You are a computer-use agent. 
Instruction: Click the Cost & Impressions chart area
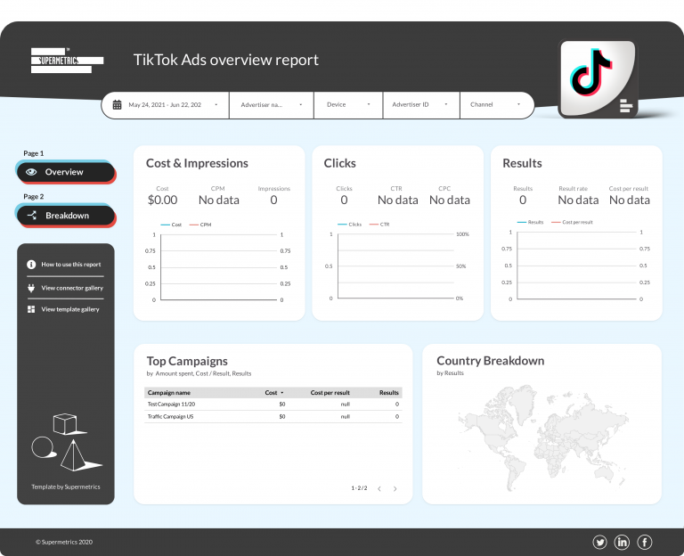coord(218,267)
